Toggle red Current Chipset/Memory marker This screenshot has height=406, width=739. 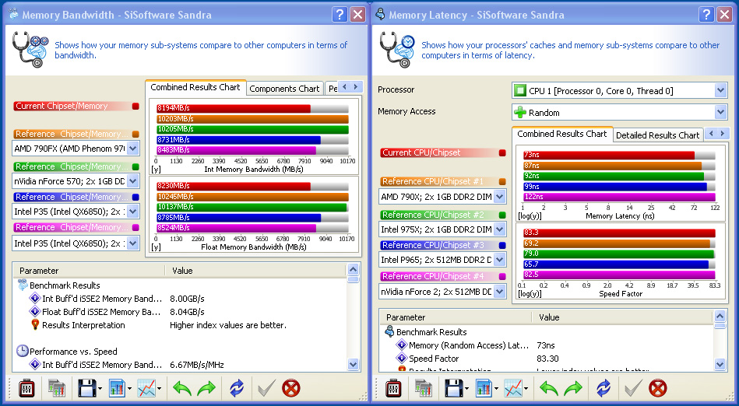pos(135,107)
